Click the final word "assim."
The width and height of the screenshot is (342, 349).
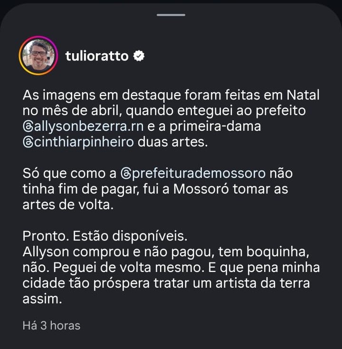coord(41,300)
